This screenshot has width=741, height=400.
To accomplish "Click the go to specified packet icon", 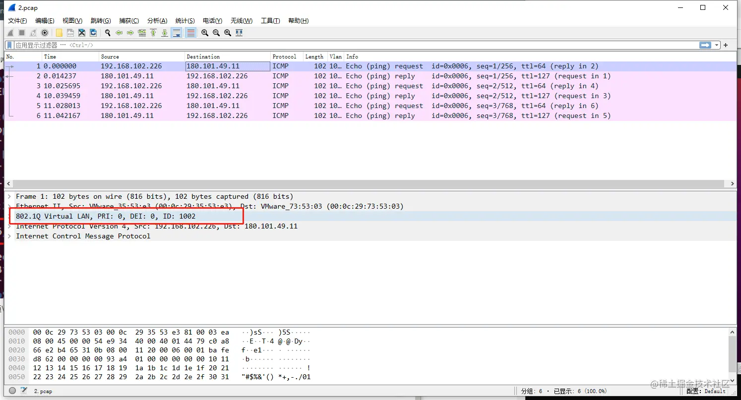I will [142, 33].
